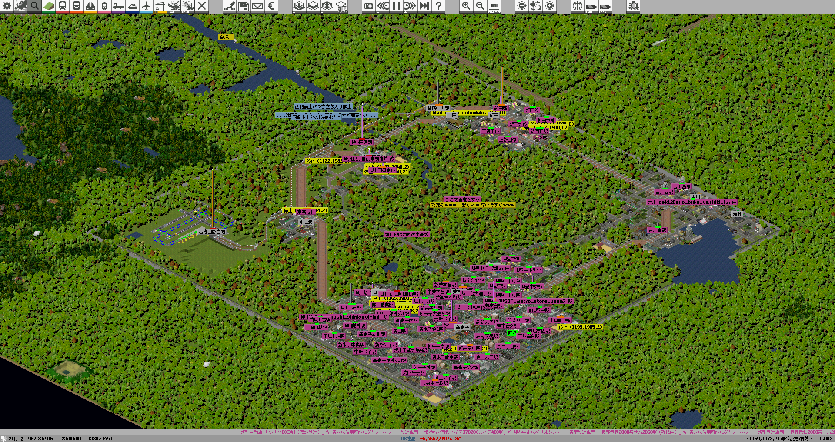
Task: Zoom in on the map
Action: 466,6
